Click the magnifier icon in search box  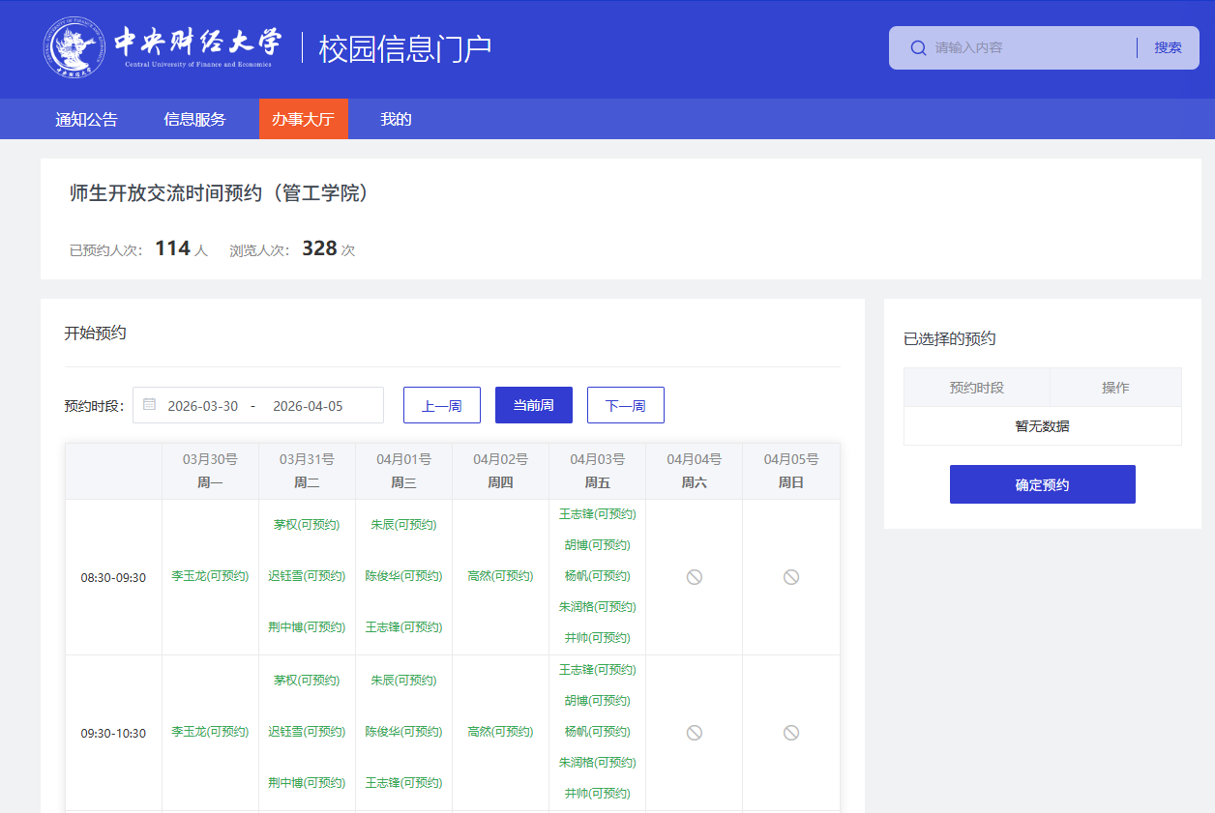pyautogui.click(x=918, y=47)
